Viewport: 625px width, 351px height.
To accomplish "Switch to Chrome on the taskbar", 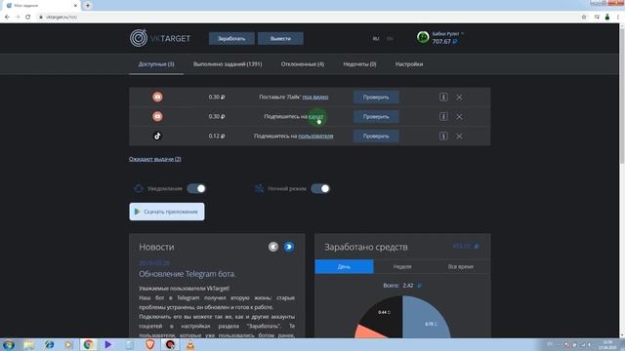I will (89, 344).
